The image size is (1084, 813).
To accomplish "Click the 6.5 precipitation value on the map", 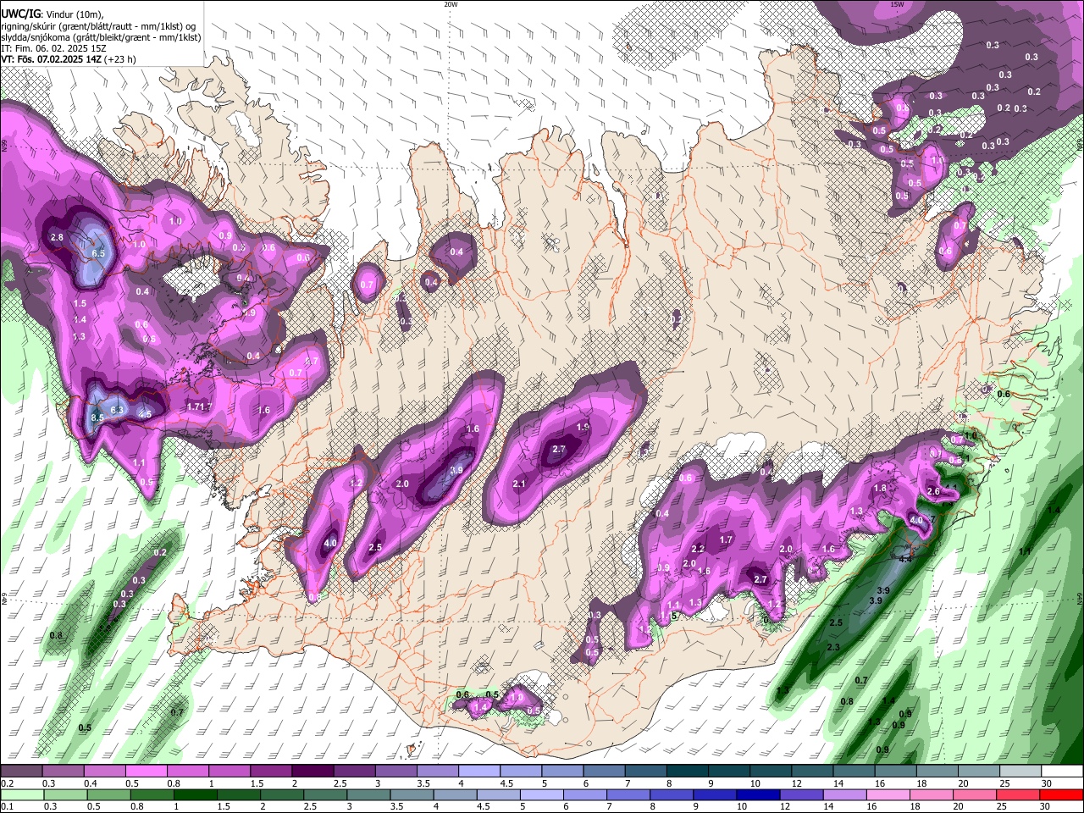I will pos(98,253).
